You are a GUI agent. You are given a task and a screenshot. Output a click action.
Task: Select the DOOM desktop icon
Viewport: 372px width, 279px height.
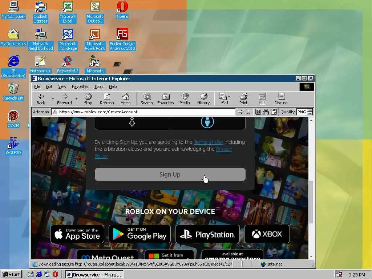[13, 119]
